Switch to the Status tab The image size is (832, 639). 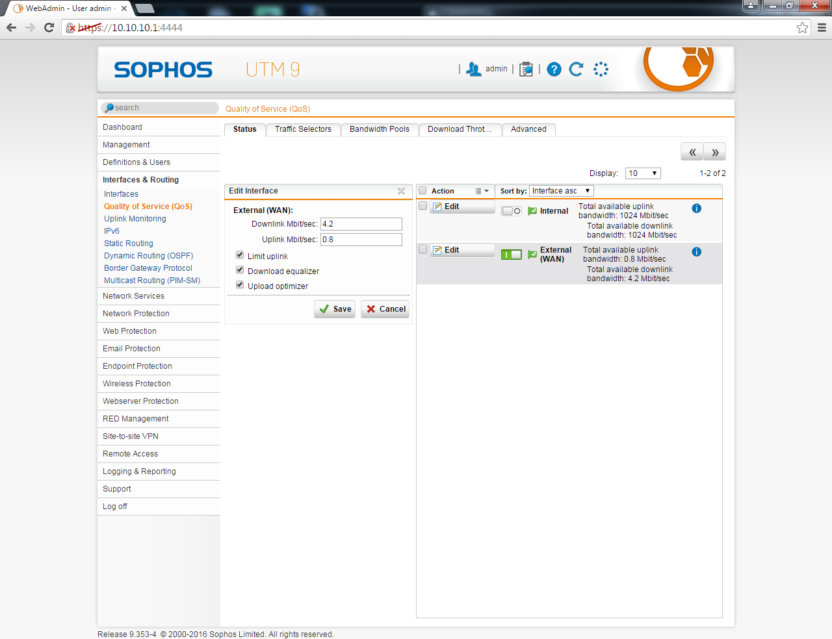(245, 129)
